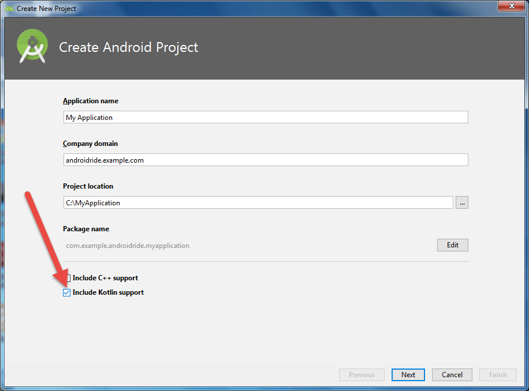Viewport: 529px width, 391px height.
Task: Open the project location browse button
Action: (x=461, y=202)
